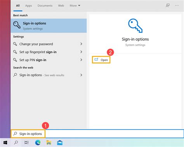Image resolution: width=184 pixels, height=147 pixels.
Task: Expand the Change your password result arrow
Action: click(81, 44)
